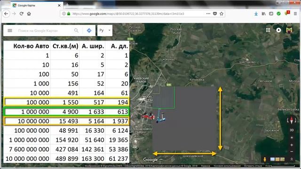301x169 pixels.
Task: Open Google Maps directions
Action: pyautogui.click(x=89, y=31)
